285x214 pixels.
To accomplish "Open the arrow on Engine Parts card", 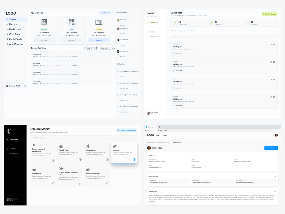I will (x=53, y=183).
